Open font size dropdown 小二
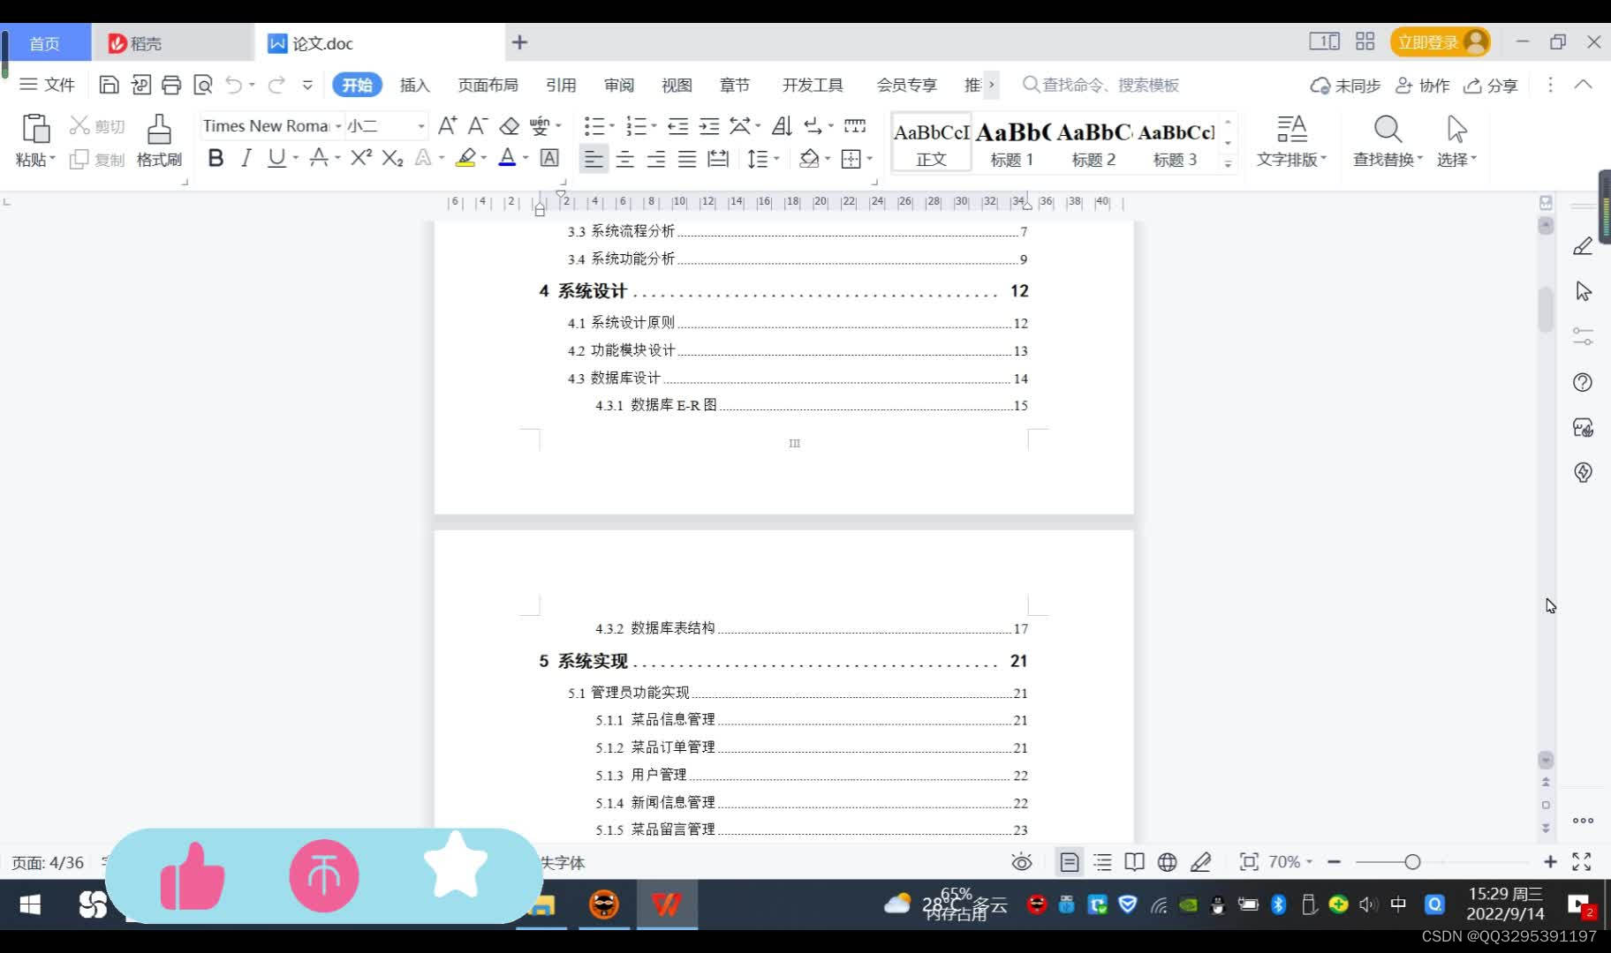The height and width of the screenshot is (953, 1611). pos(421,126)
